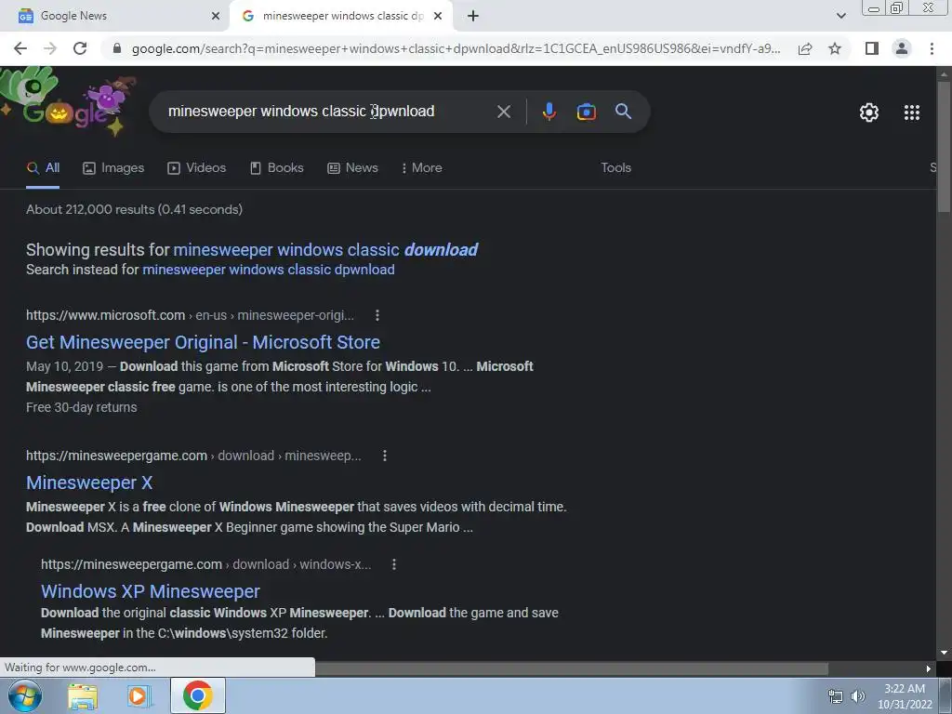Search by image with camera icon
The image size is (952, 714).
[x=586, y=112]
